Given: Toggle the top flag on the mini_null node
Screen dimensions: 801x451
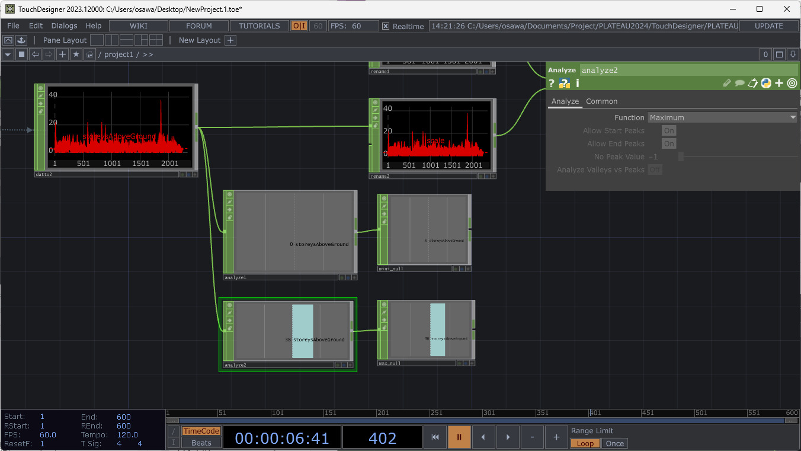Looking at the screenshot, I should [385, 198].
